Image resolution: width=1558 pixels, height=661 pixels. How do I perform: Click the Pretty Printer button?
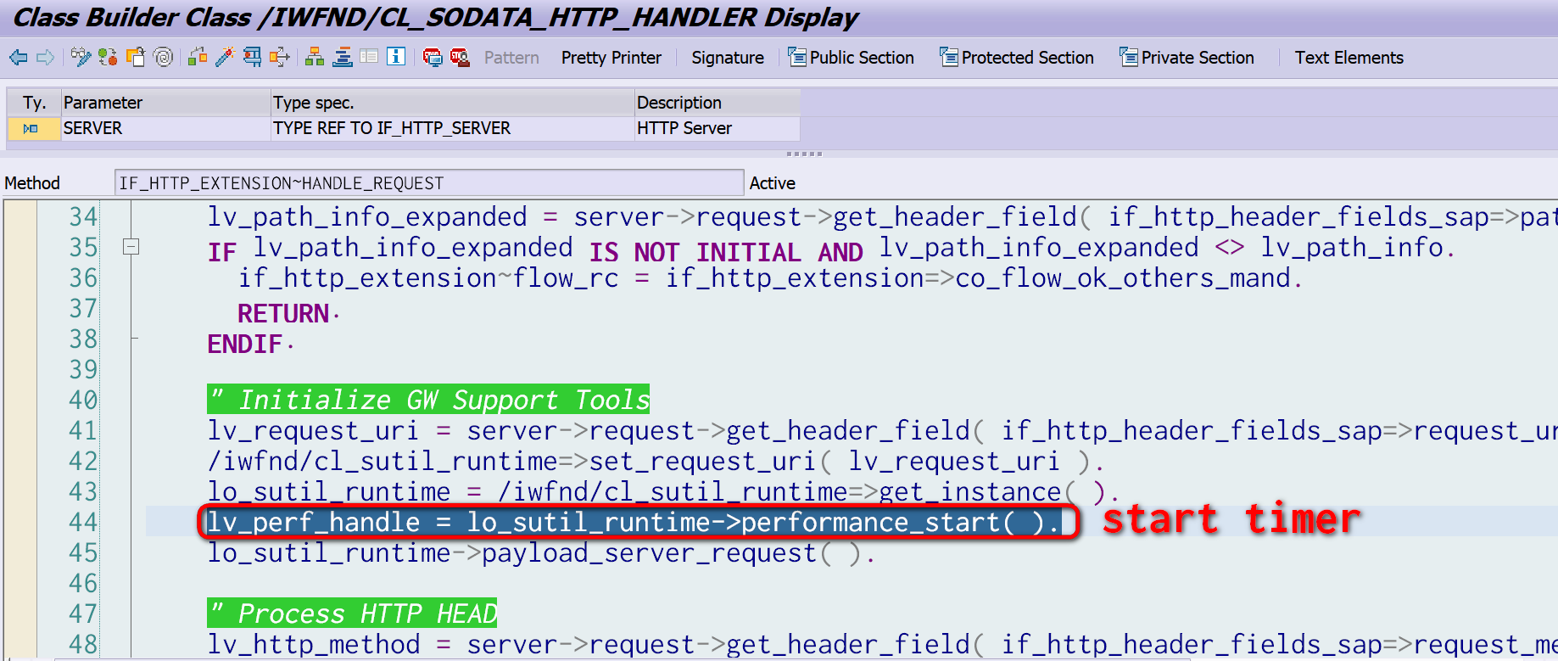(x=611, y=58)
